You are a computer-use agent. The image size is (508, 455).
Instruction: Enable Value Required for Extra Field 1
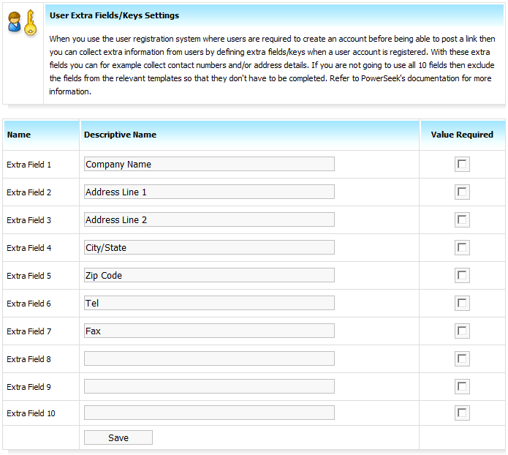[462, 164]
